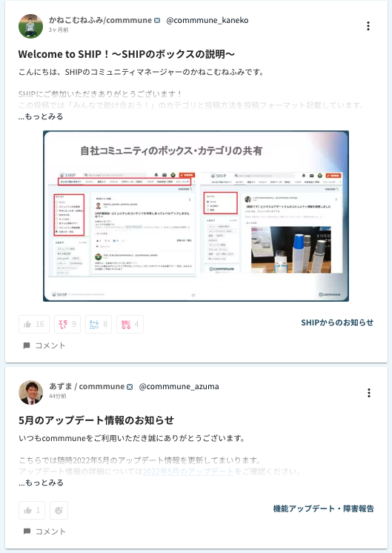Viewport: 392px width, 553px height.
Task: Like the Welcome to SHIP post showing 16
Action: pos(34,324)
